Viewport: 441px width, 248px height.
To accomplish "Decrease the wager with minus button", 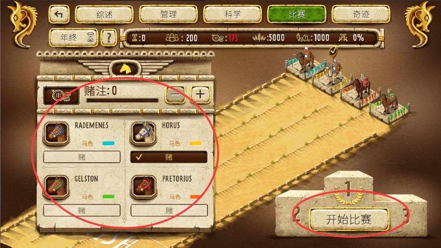I will pyautogui.click(x=175, y=95).
